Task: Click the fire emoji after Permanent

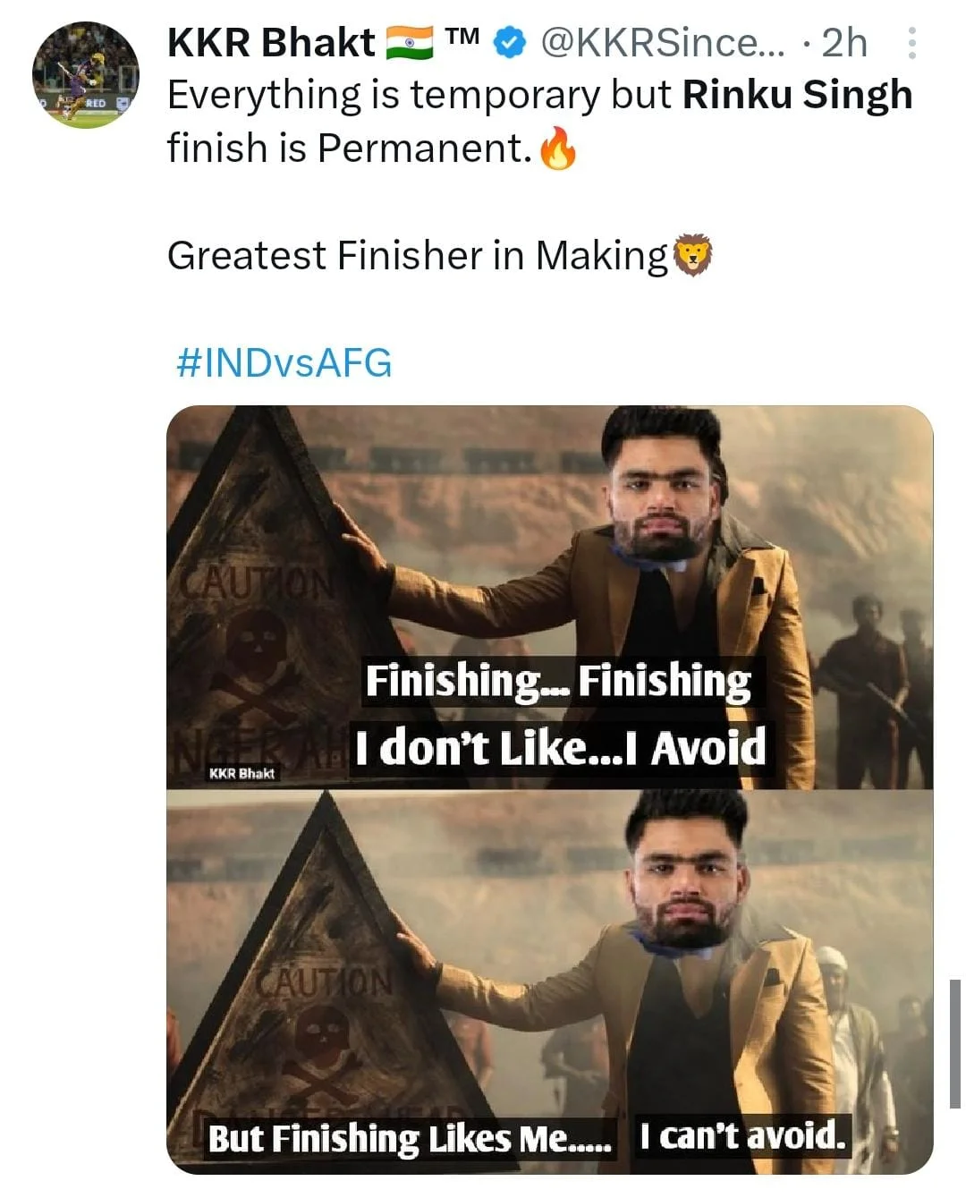Action: coord(559,149)
